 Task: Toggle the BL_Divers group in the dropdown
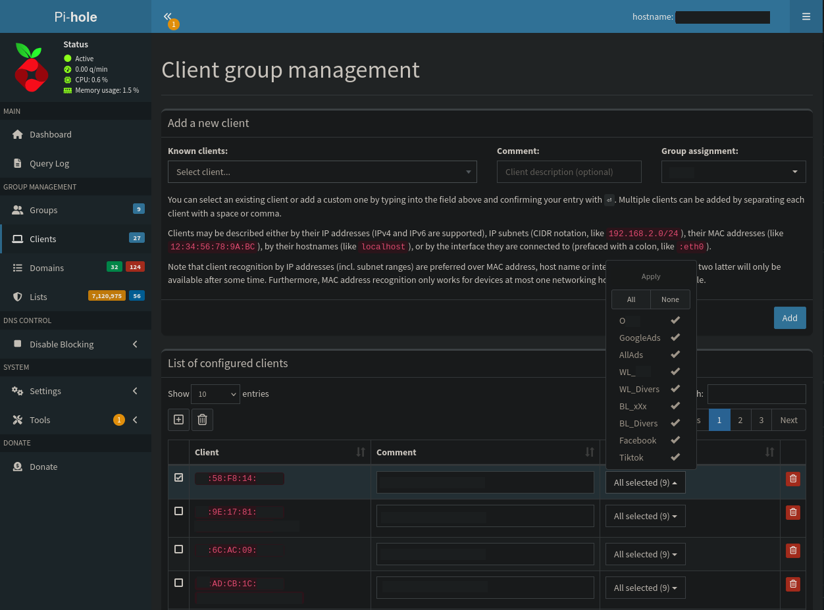pyautogui.click(x=650, y=423)
